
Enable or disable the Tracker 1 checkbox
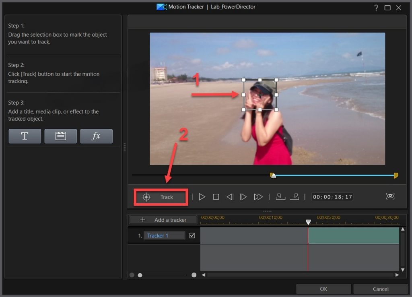[192, 235]
